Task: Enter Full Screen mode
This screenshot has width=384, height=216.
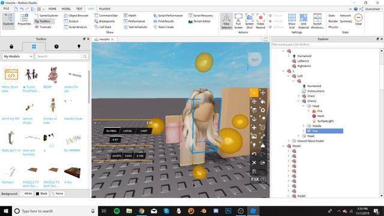Action: tap(238, 22)
